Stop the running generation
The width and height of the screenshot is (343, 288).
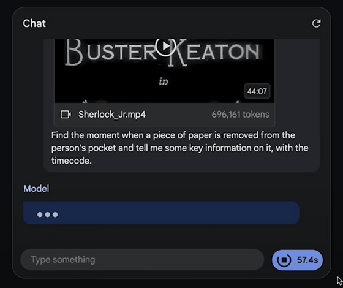[x=297, y=260]
